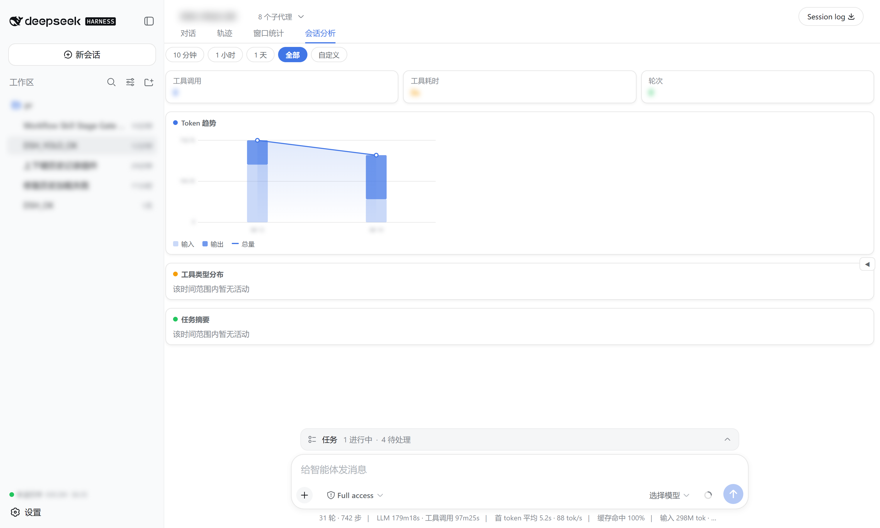Click the plus attachment button

point(304,495)
